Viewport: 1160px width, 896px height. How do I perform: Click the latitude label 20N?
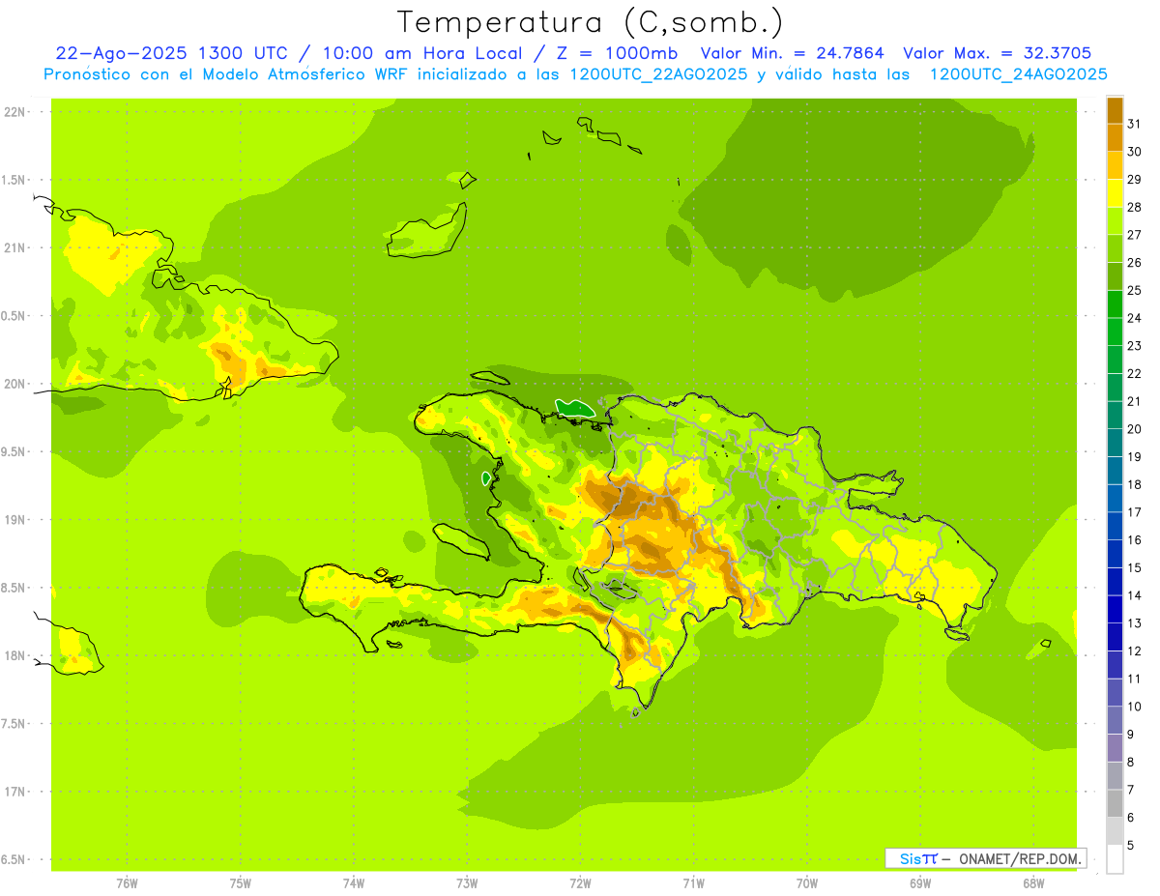click(x=14, y=384)
